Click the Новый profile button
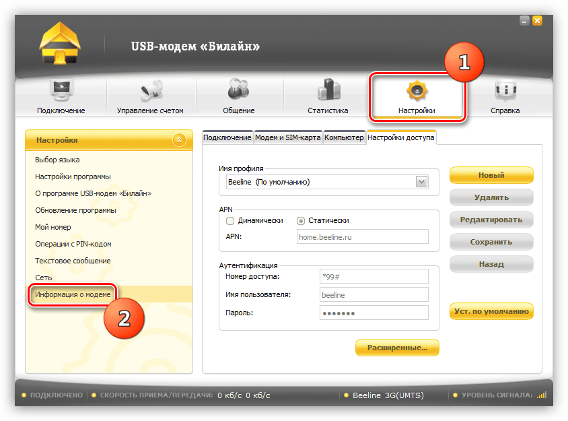This screenshot has width=568, height=421. [491, 175]
